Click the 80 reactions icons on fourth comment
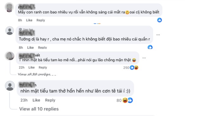 click(127, 100)
